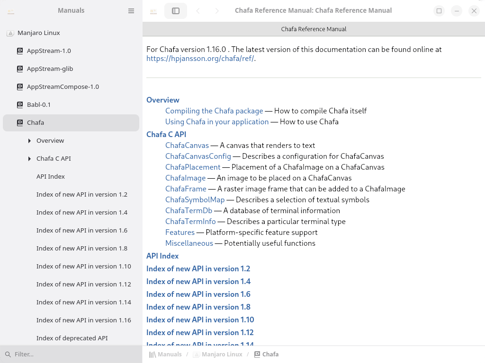Open the Miscellaneous link
The width and height of the screenshot is (485, 363).
(189, 243)
